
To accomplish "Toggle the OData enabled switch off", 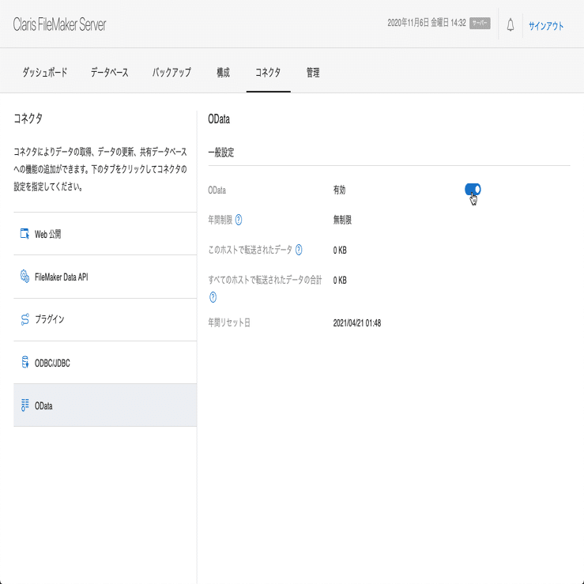I will click(x=473, y=189).
